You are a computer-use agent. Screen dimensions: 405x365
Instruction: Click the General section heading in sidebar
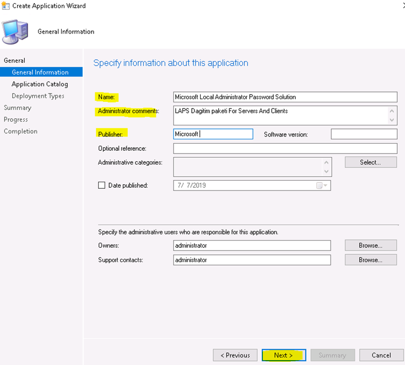pyautogui.click(x=14, y=61)
